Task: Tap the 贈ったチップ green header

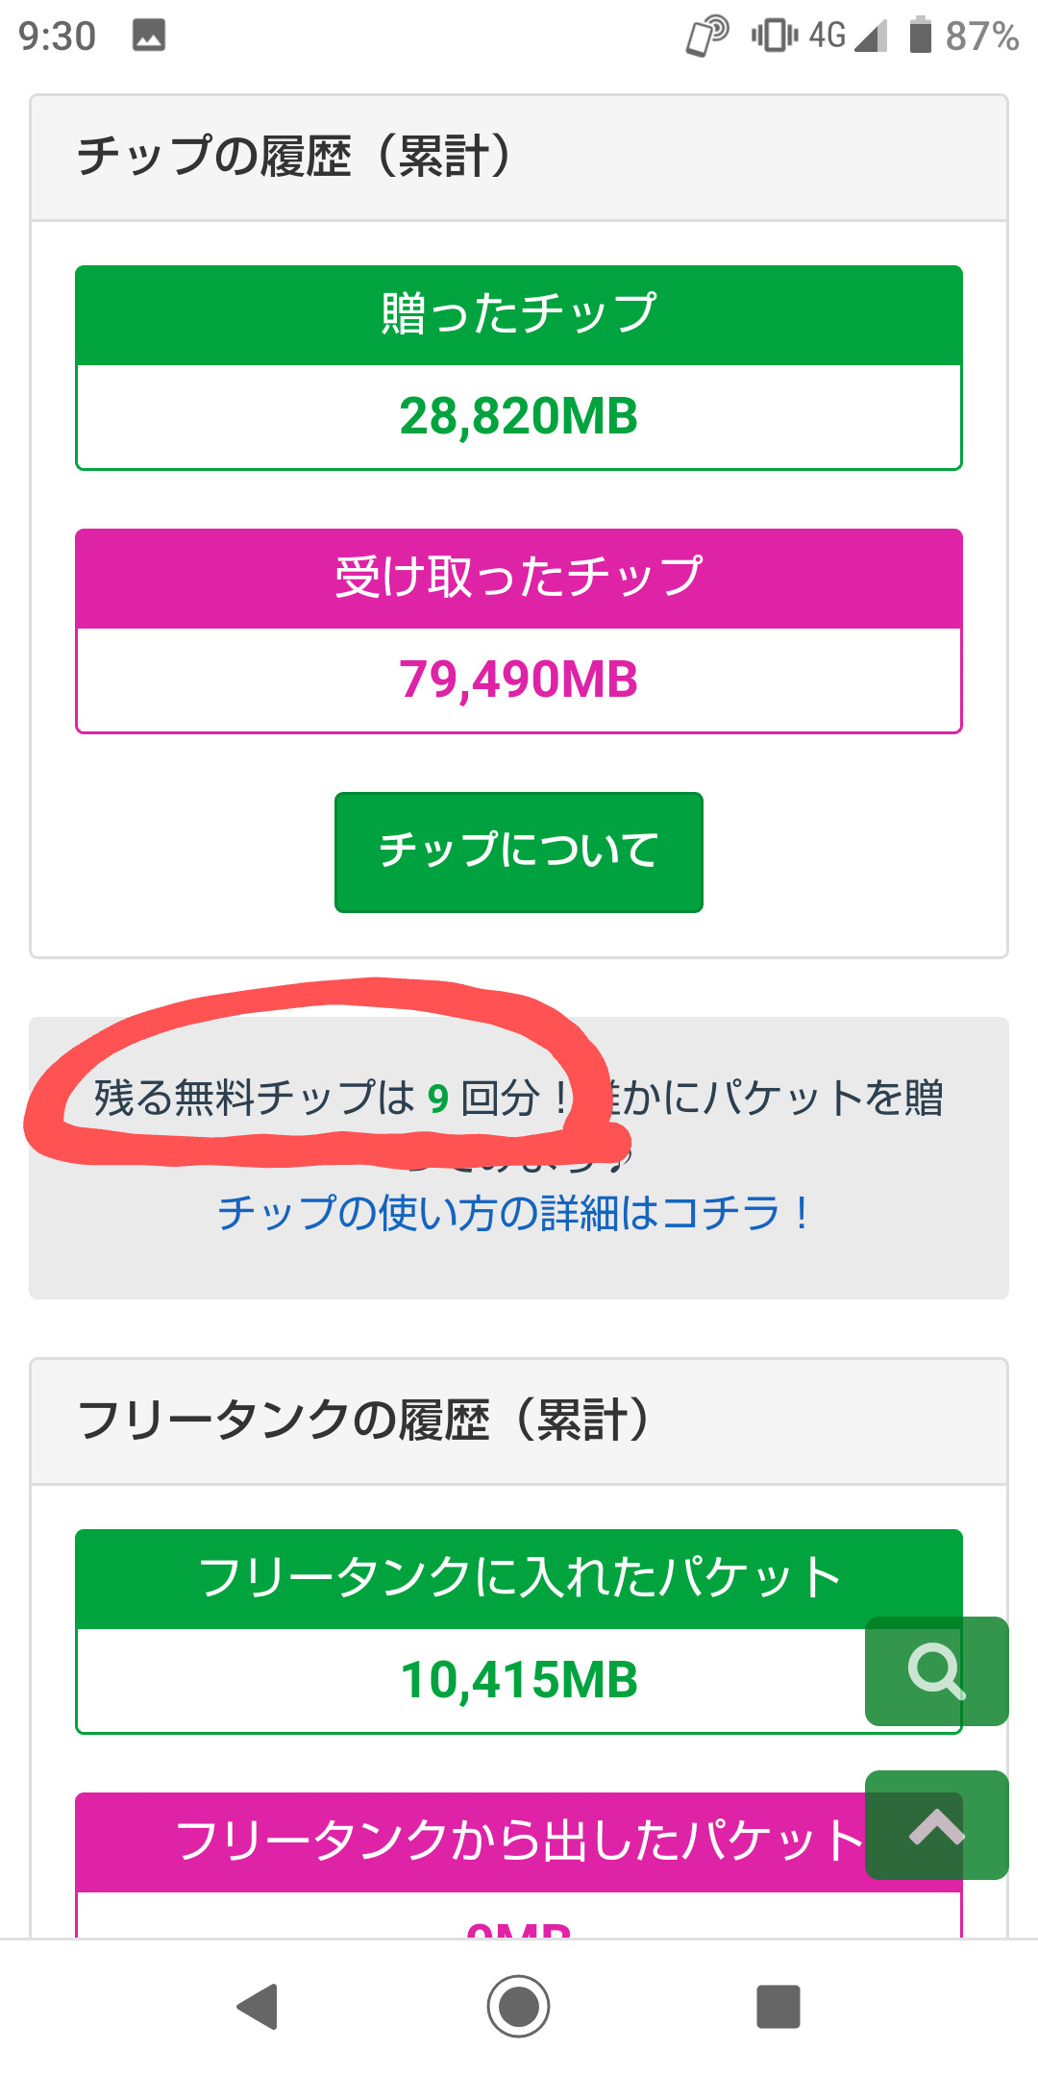Action: pos(518,315)
